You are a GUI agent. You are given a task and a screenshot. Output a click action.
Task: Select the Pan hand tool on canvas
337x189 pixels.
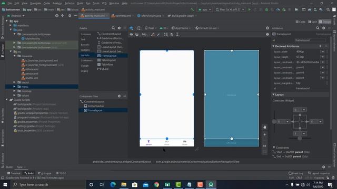click(x=264, y=127)
